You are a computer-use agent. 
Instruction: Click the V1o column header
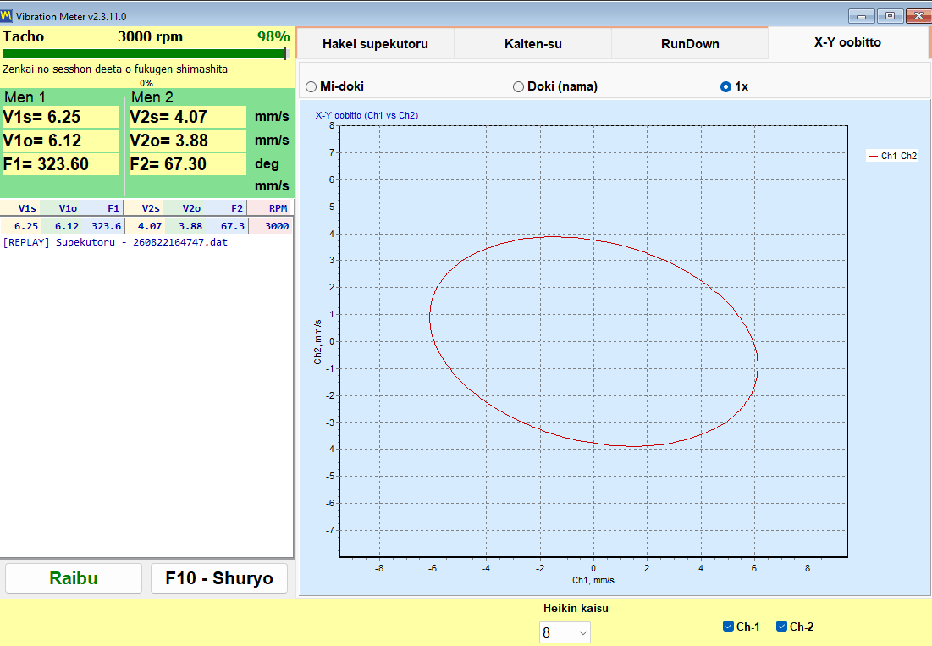[x=62, y=208]
